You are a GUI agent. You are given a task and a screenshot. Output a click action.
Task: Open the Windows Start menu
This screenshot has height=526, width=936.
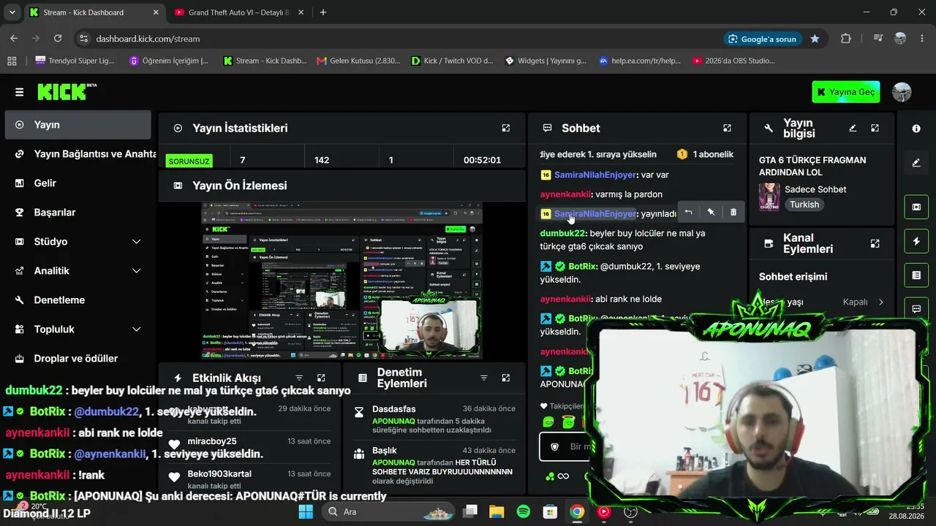click(306, 511)
